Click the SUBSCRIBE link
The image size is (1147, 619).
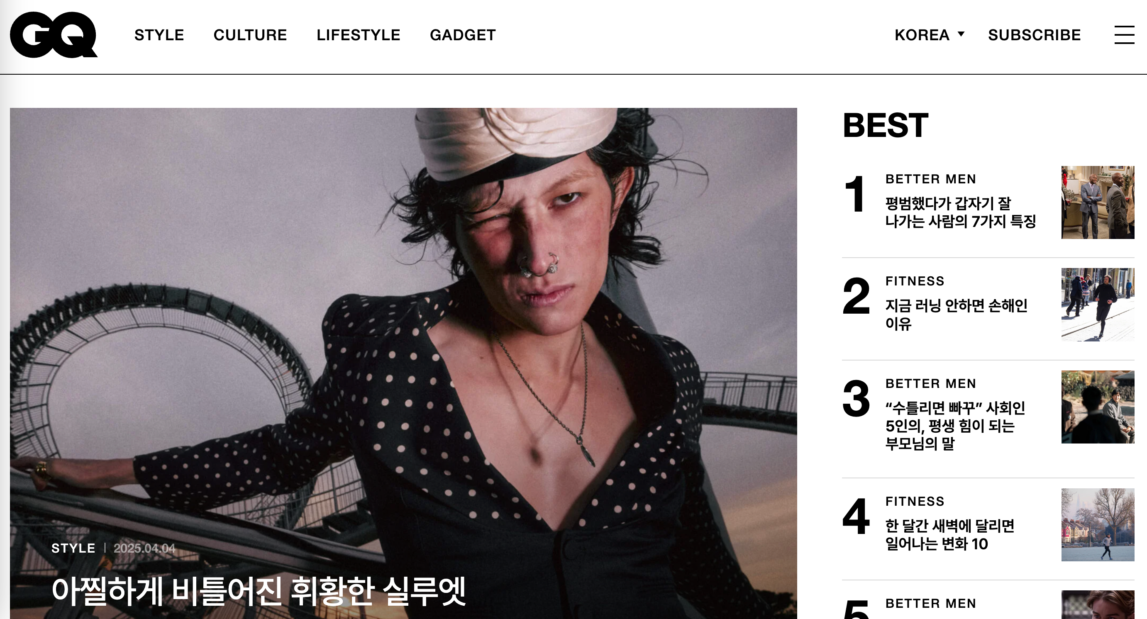1034,35
